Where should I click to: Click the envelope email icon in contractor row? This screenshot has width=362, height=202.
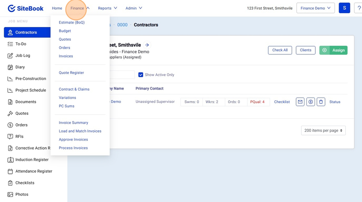click(300, 102)
